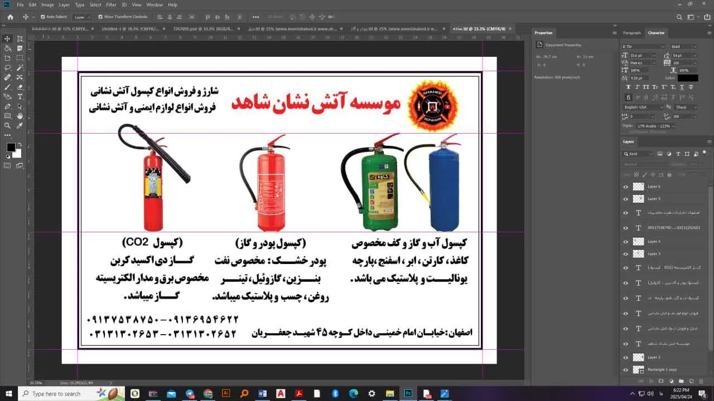Image resolution: width=714 pixels, height=401 pixels.
Task: Open the Filter menu
Action: [x=111, y=4]
